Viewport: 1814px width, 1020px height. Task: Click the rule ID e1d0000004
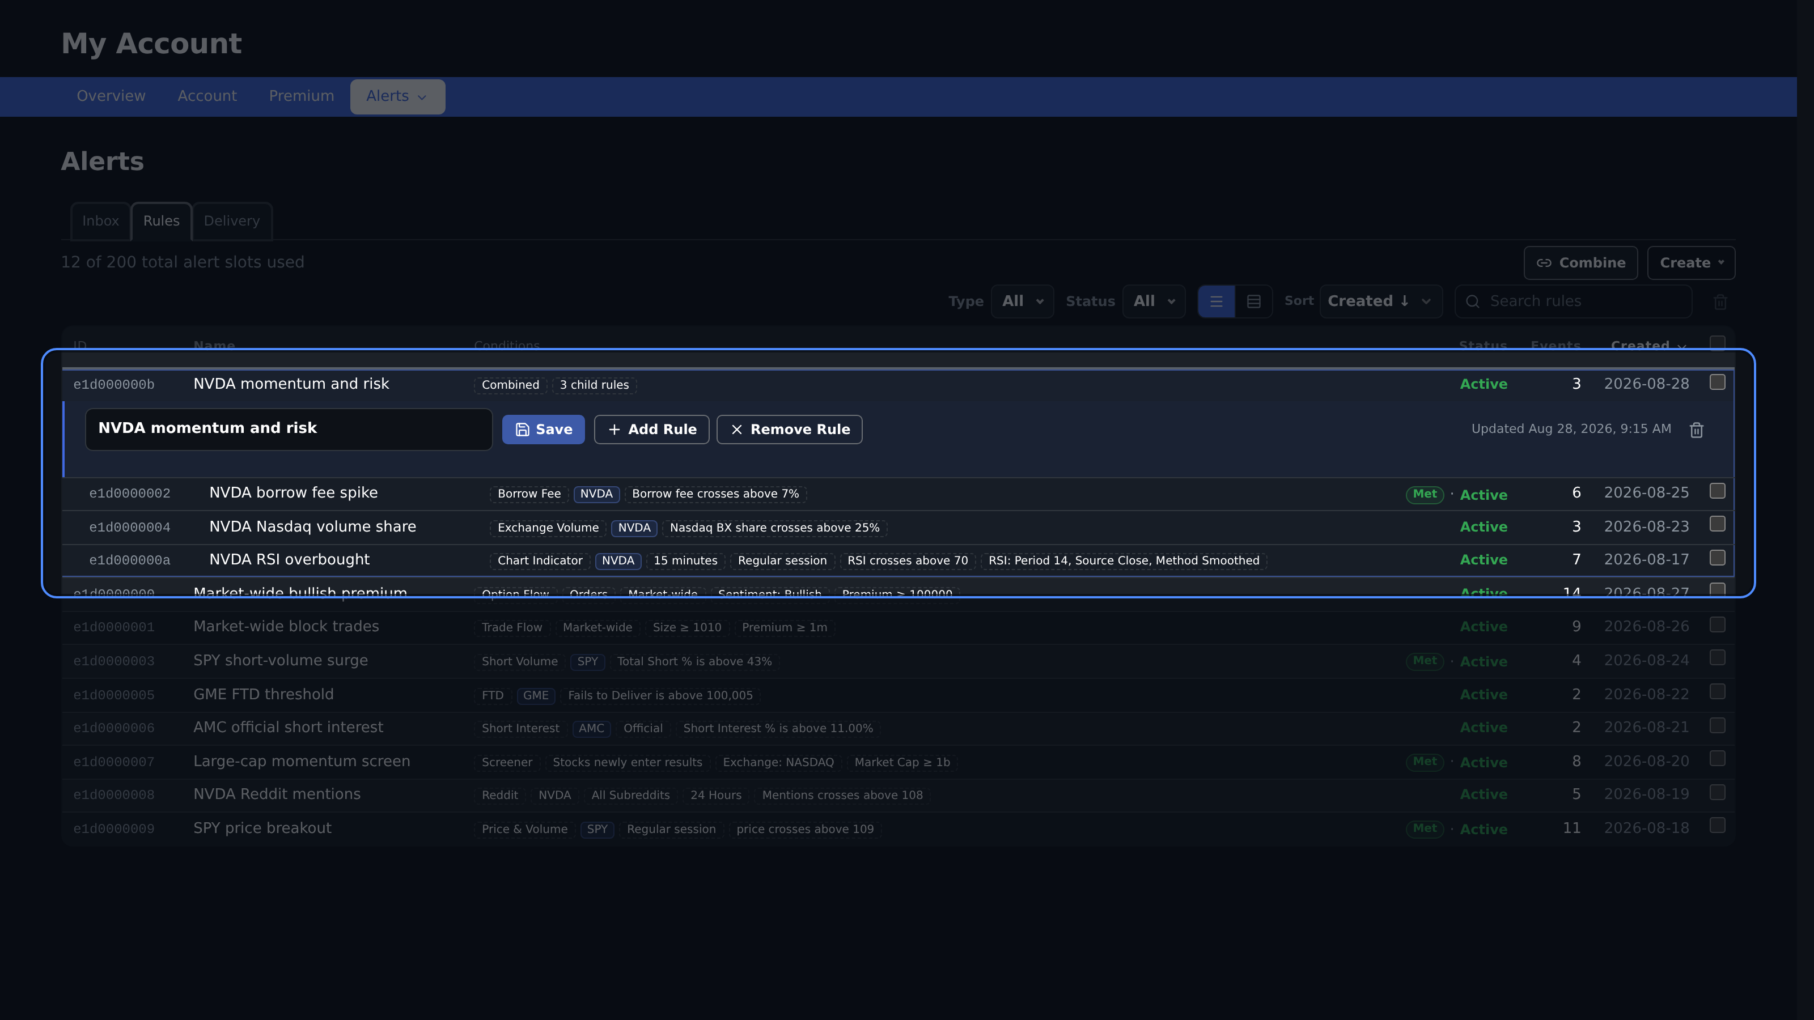(x=130, y=527)
